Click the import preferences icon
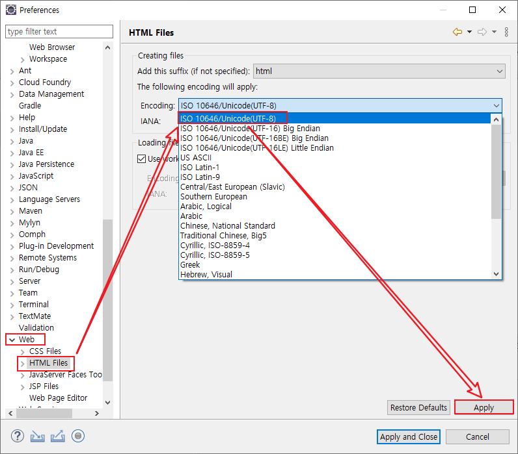 [37, 436]
